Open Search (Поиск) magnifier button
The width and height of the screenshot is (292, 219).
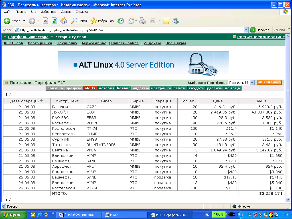pyautogui.click(x=79, y=21)
